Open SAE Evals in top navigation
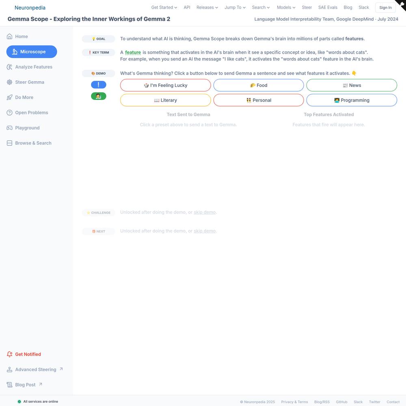This screenshot has height=406, width=406. point(328,7)
